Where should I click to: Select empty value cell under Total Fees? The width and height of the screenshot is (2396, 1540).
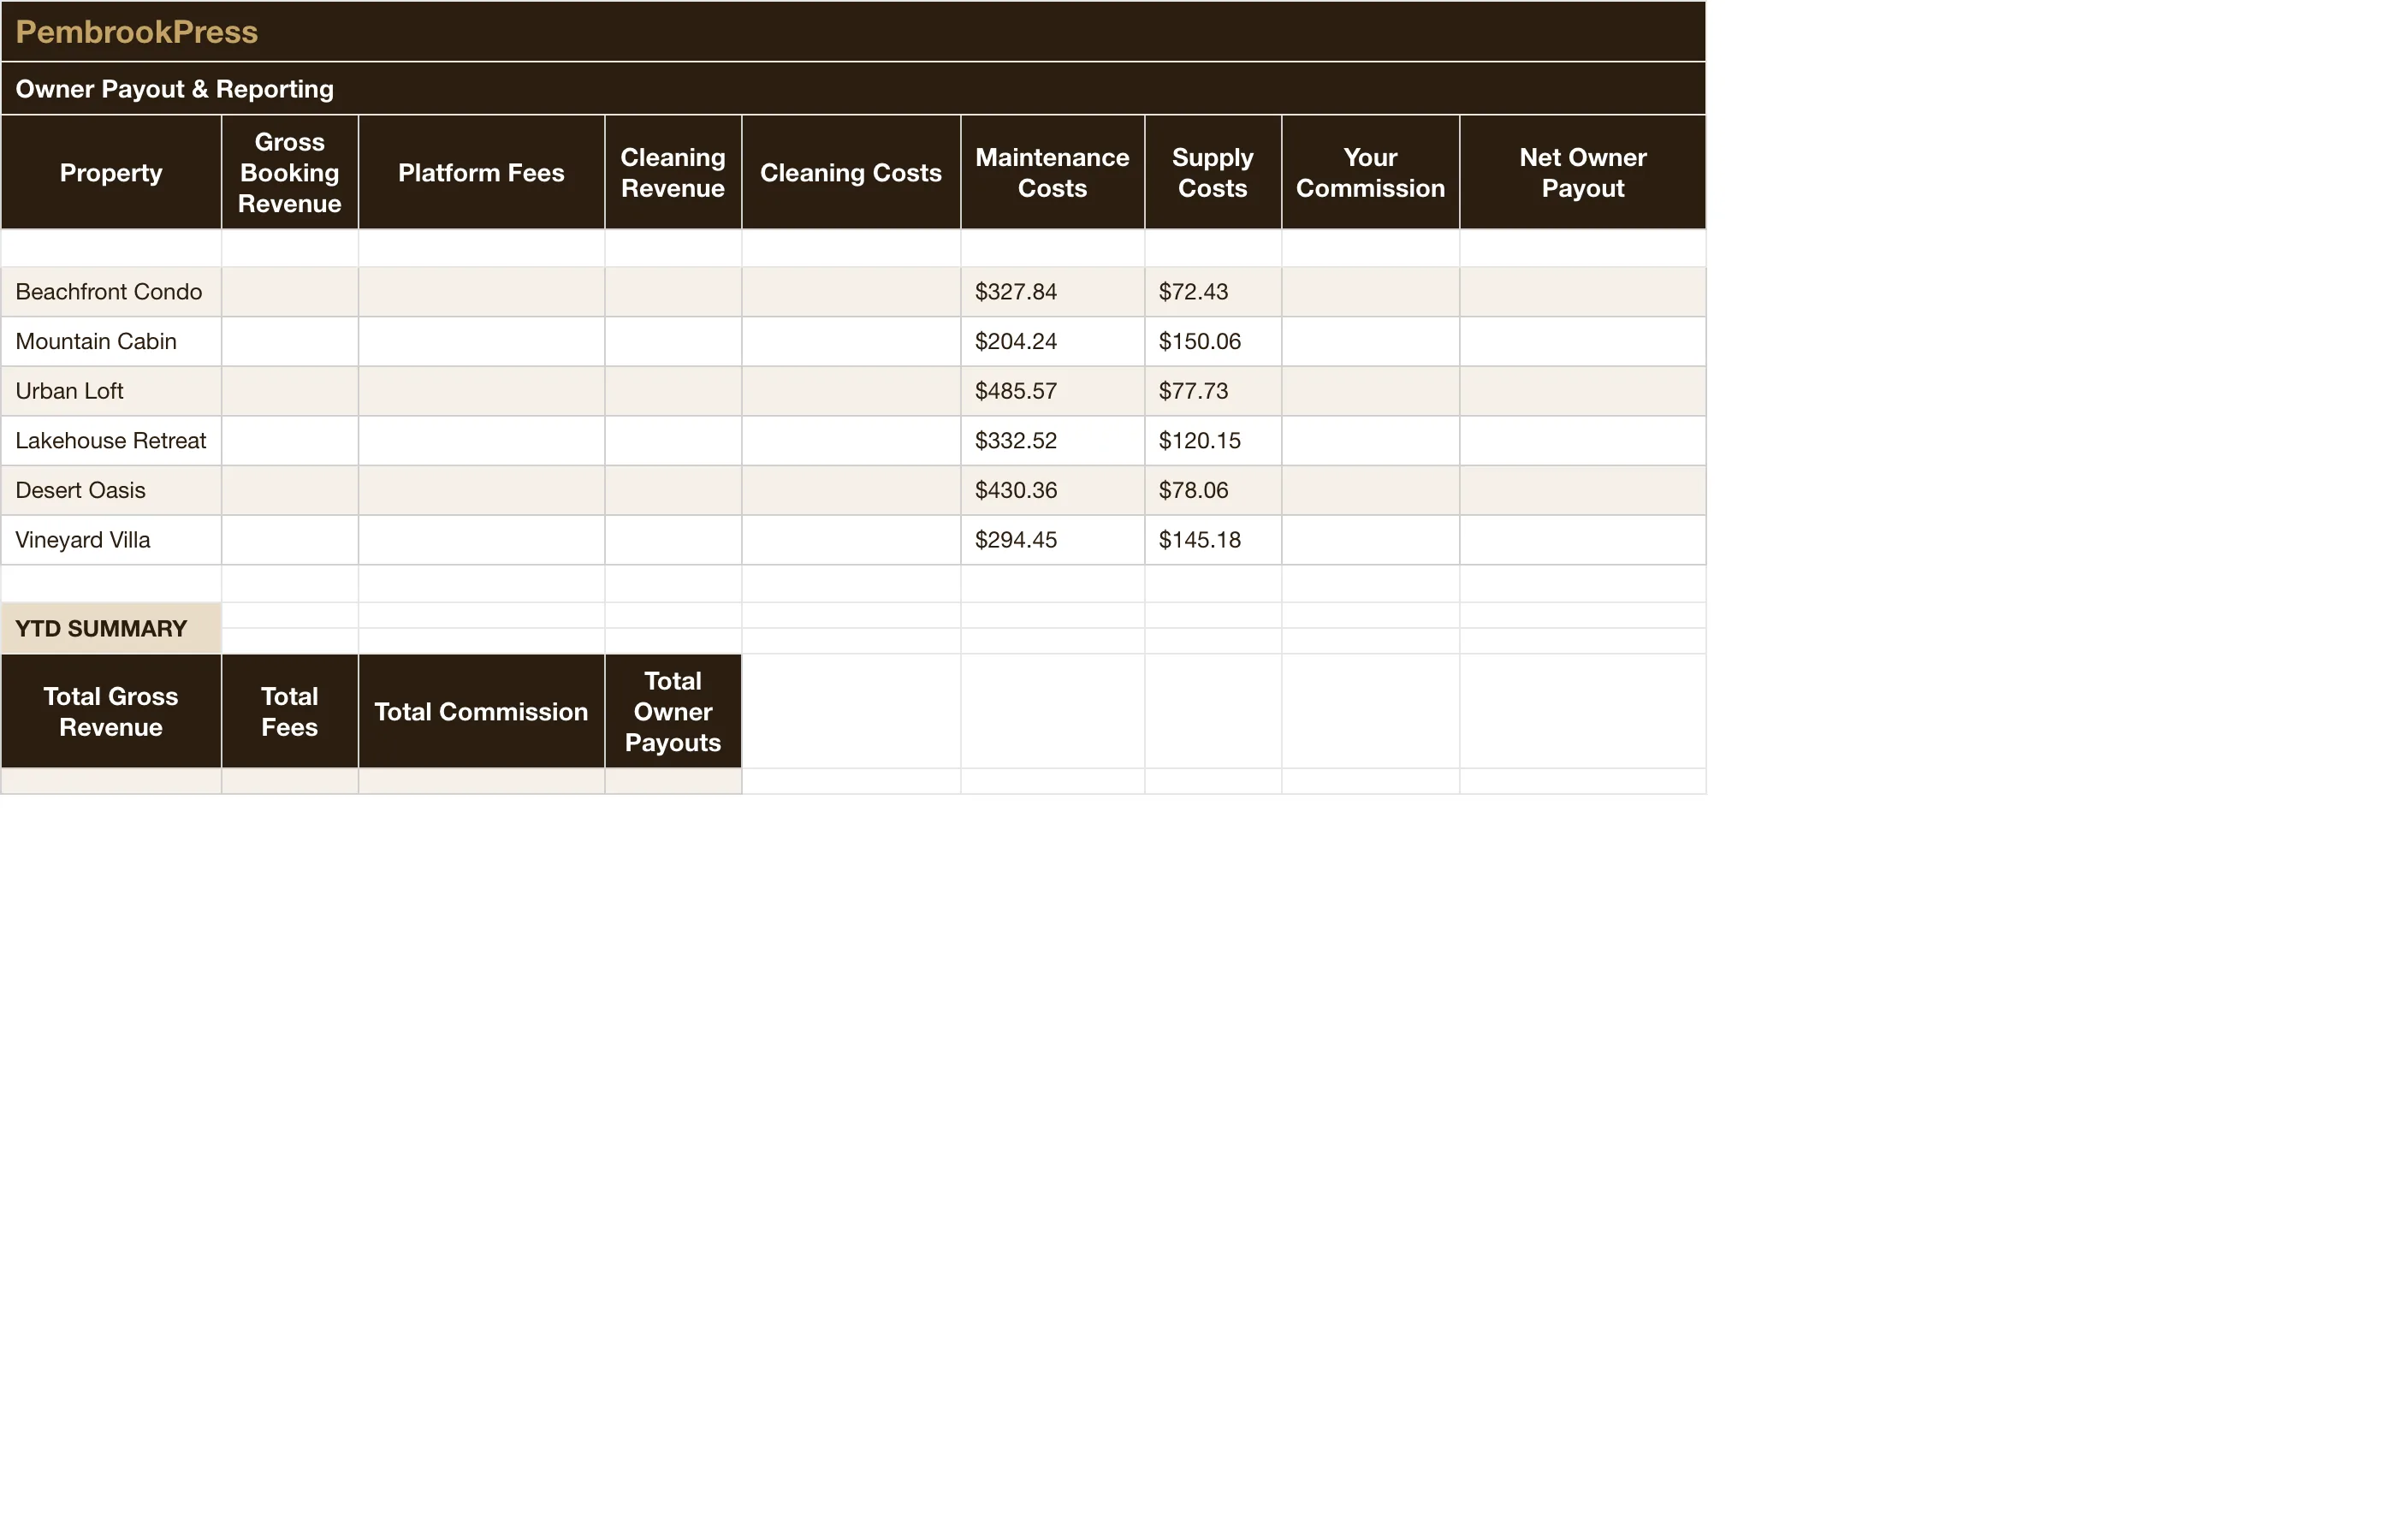(x=290, y=781)
